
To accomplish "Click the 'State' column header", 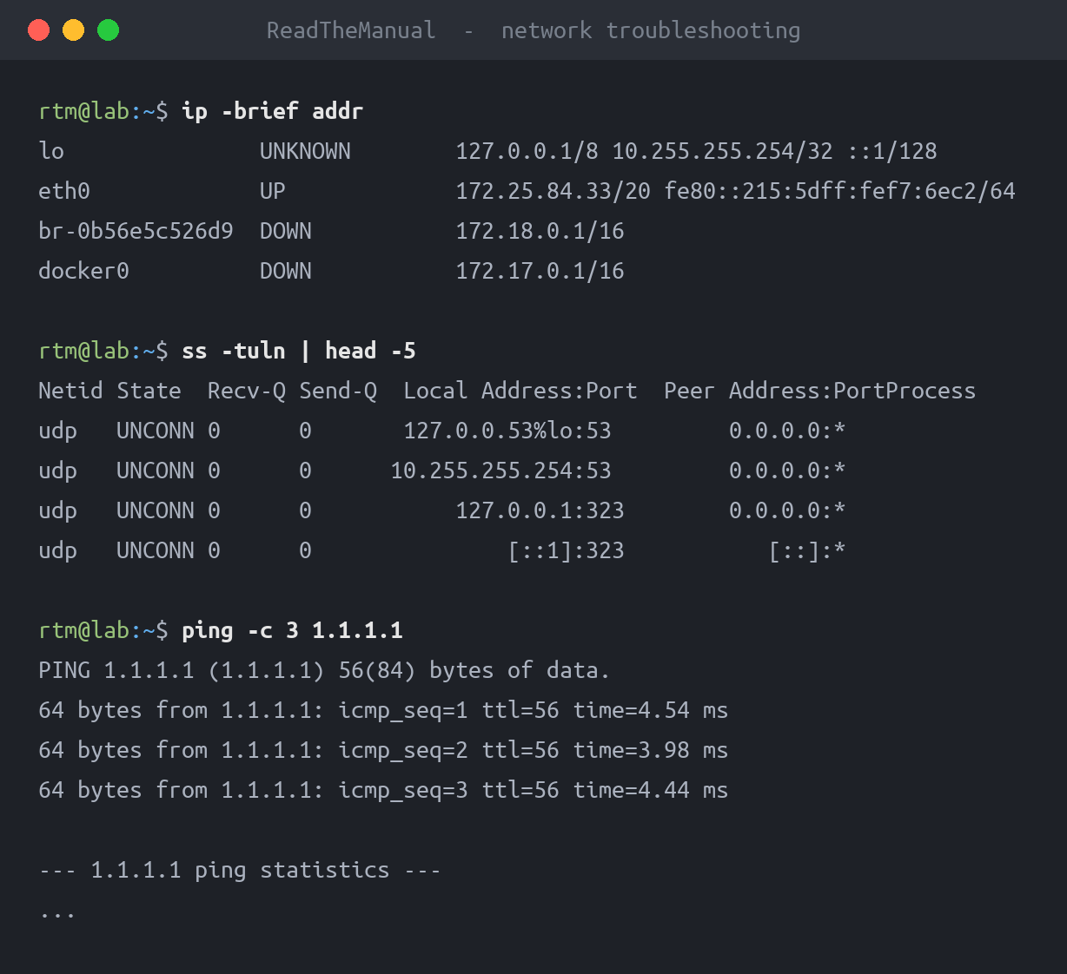I will pyautogui.click(x=149, y=391).
